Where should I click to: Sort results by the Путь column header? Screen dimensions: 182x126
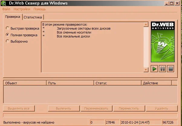click(x=70, y=83)
